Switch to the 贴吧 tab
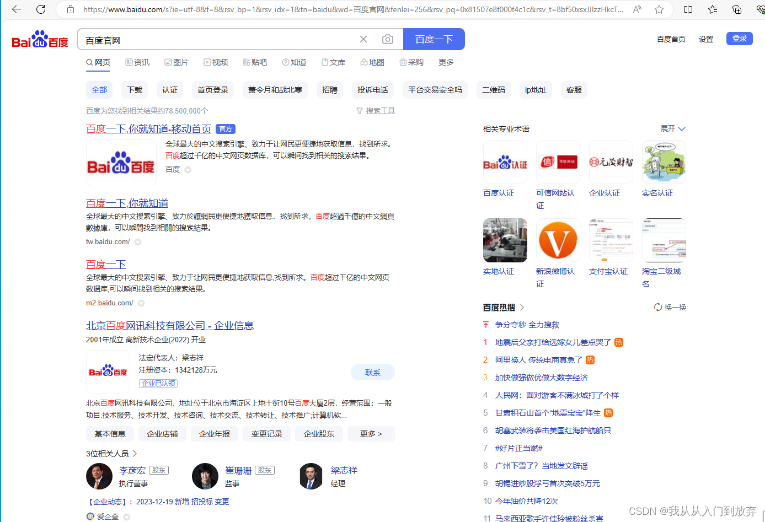 pyautogui.click(x=255, y=62)
